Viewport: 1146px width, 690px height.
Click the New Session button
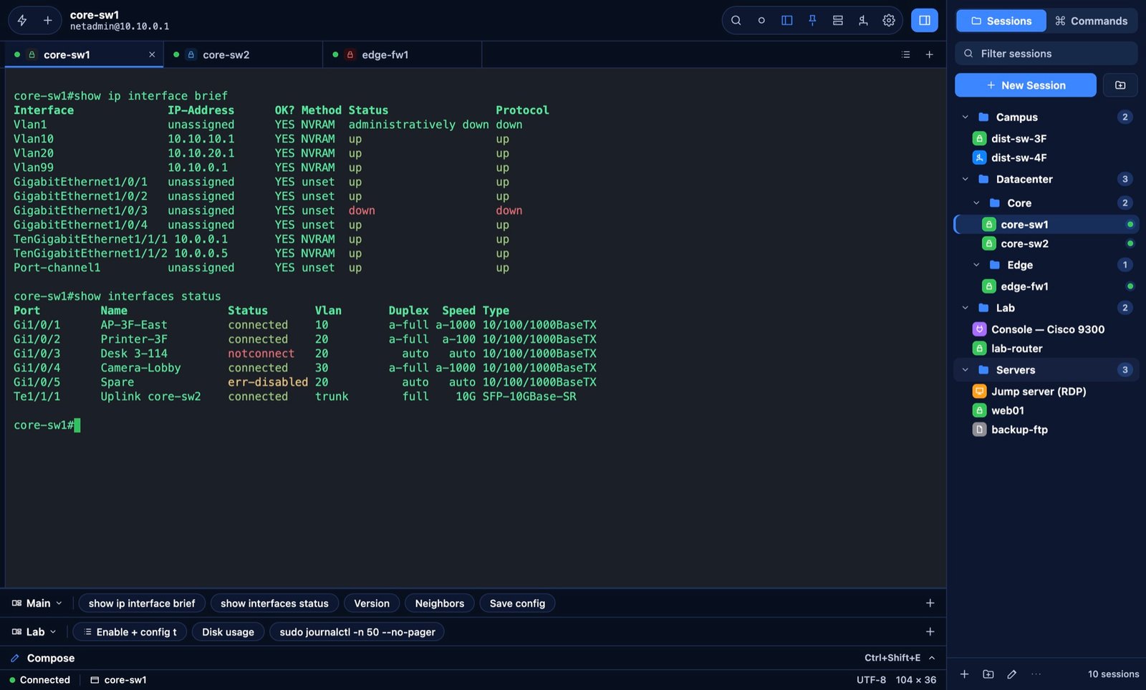click(x=1026, y=85)
